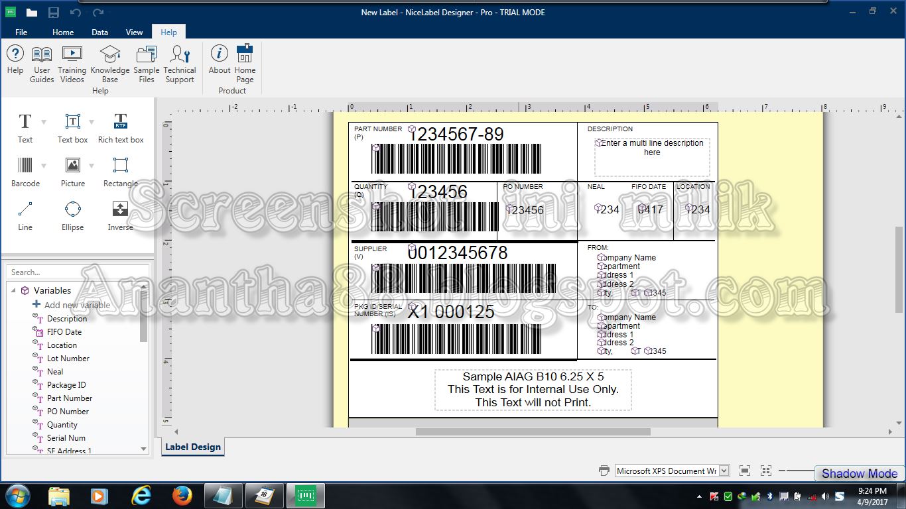This screenshot has height=509, width=906.
Task: Select the Label Design tab
Action: pyautogui.click(x=193, y=447)
